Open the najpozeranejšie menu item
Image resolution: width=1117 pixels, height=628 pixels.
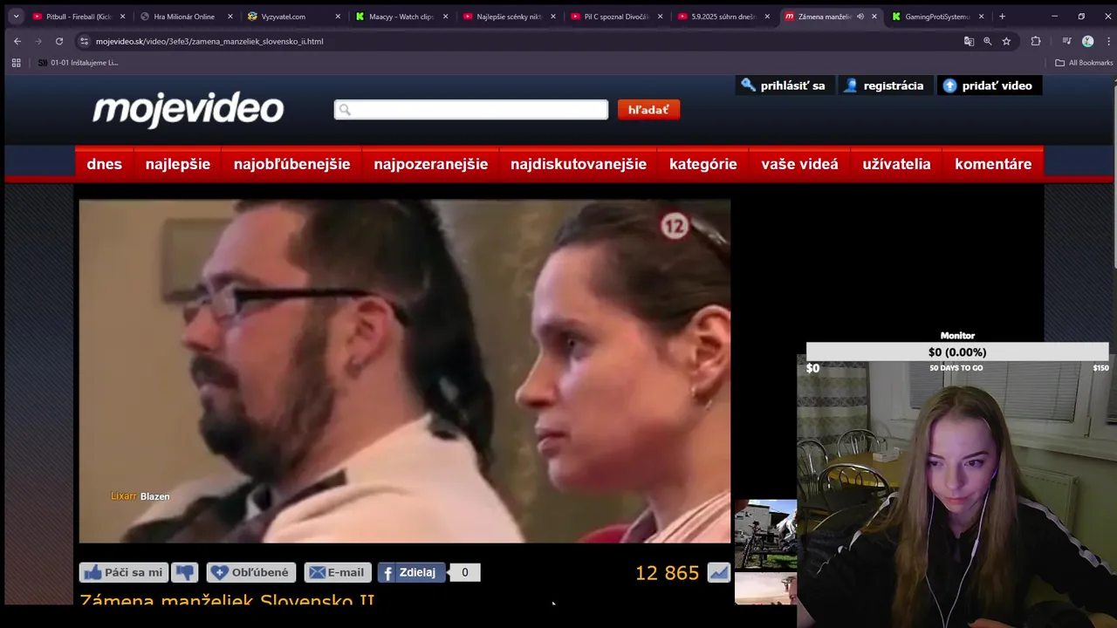(x=431, y=164)
